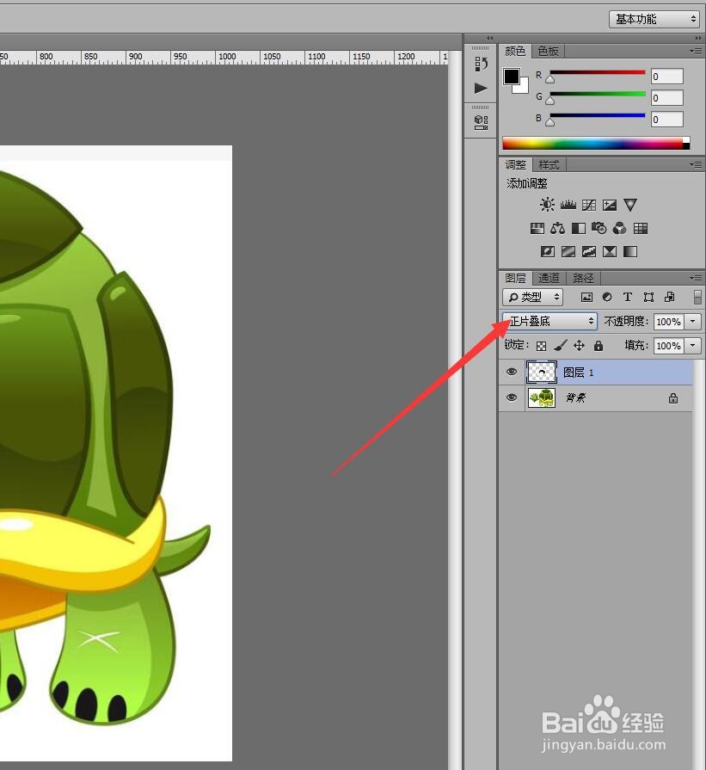Add a Selective Color adjustment
This screenshot has width=706, height=770.
(610, 252)
